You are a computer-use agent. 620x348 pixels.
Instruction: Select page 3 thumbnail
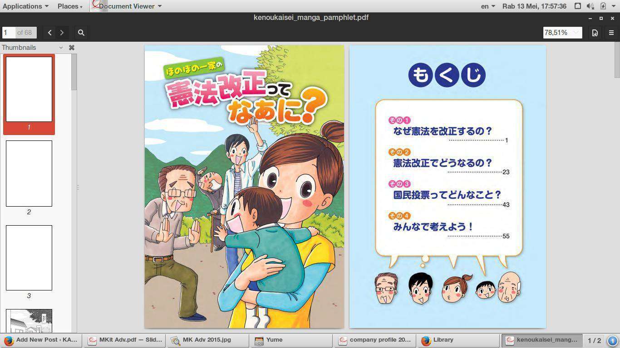[29, 258]
